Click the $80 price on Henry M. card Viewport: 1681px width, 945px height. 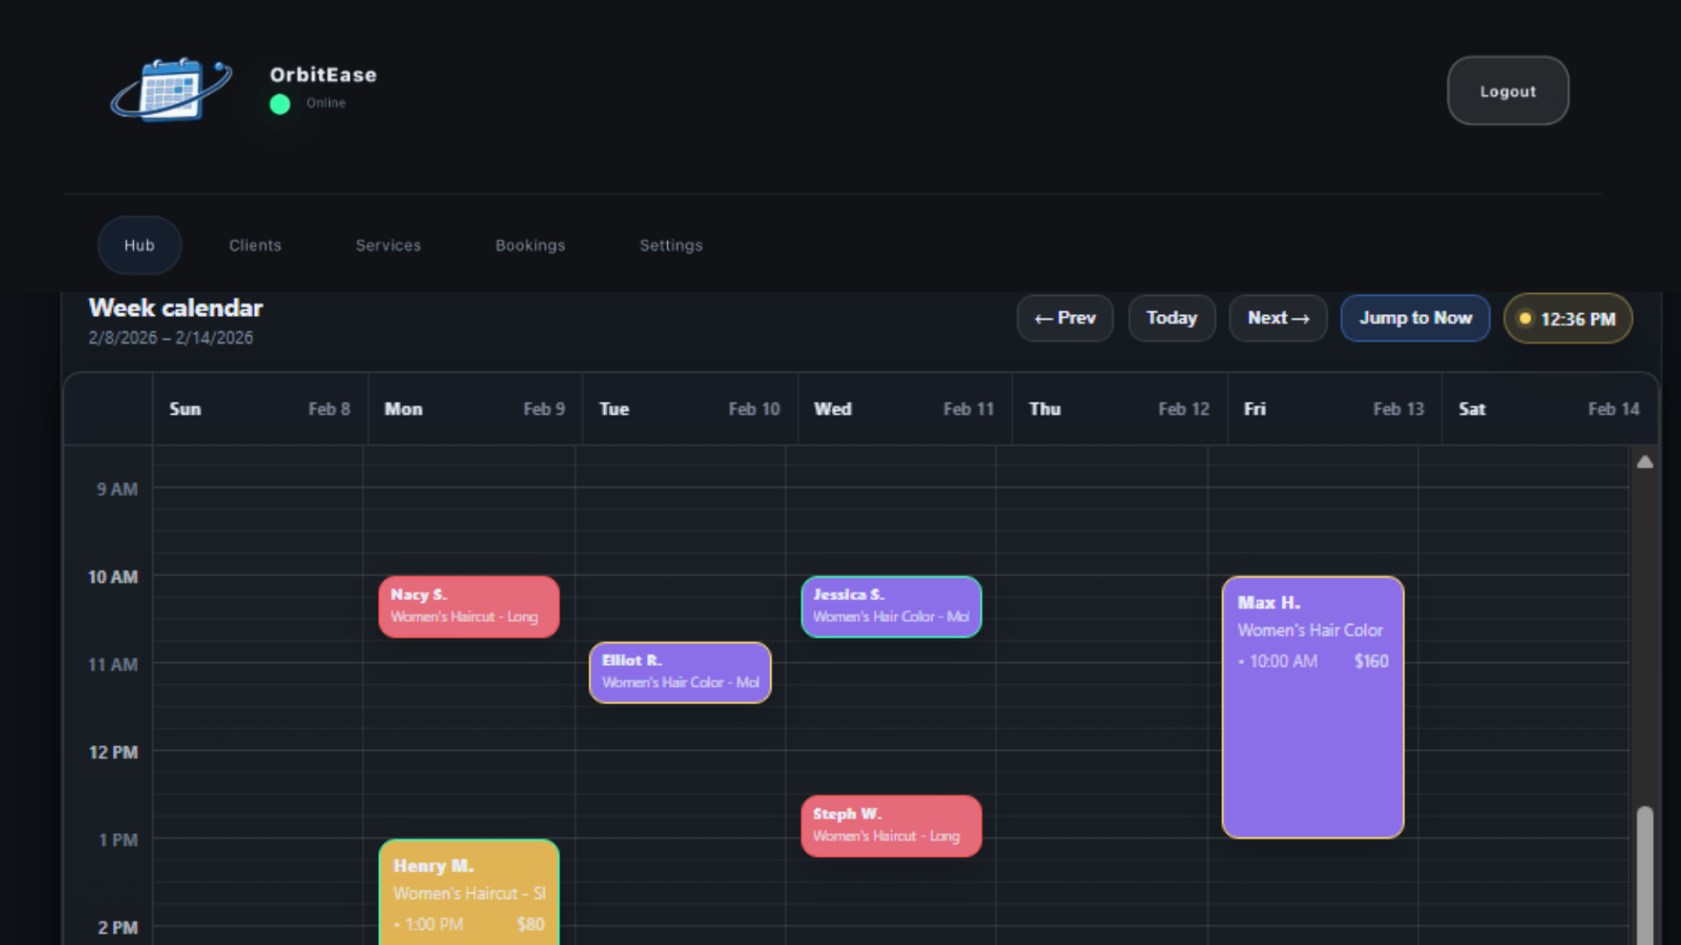[x=531, y=925]
